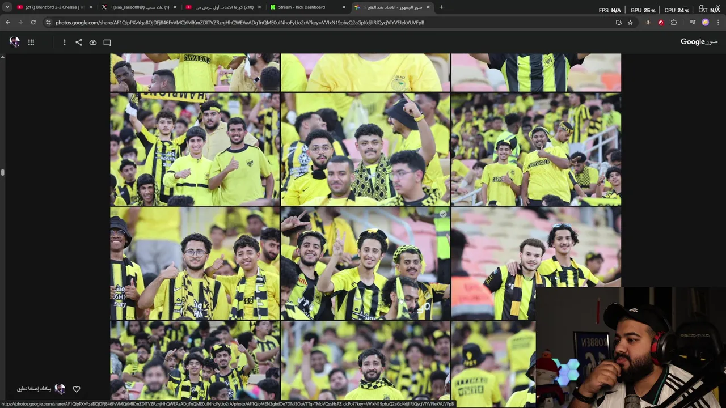726x408 pixels.
Task: Go back to the previous page
Action: pos(7,23)
